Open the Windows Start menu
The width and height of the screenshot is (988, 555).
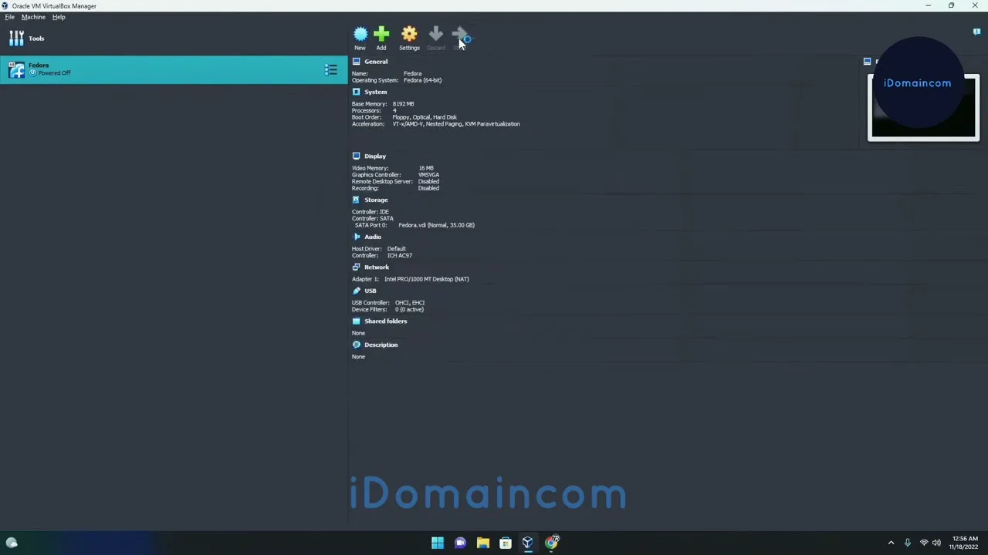438,543
